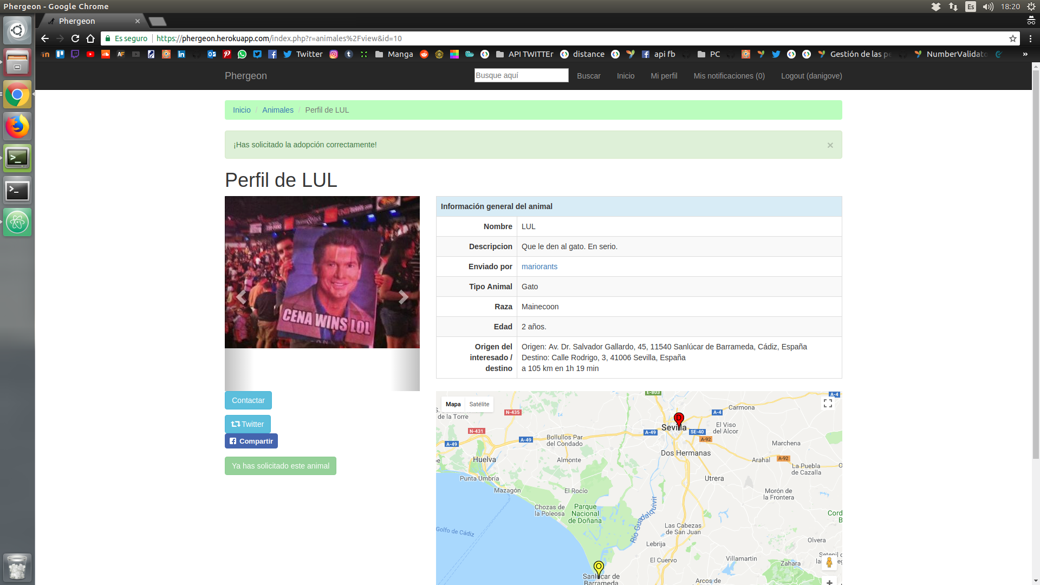Image resolution: width=1040 pixels, height=585 pixels.
Task: Click the Buscar nav item
Action: tap(588, 76)
